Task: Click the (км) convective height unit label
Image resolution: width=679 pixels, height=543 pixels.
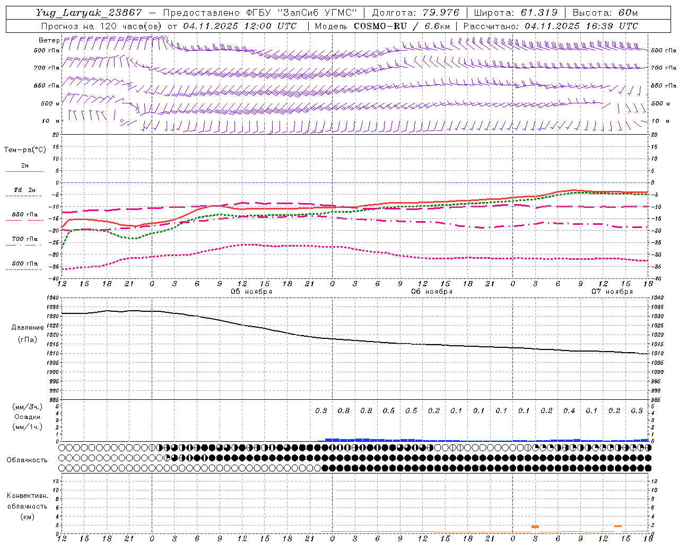Action: pyautogui.click(x=27, y=516)
